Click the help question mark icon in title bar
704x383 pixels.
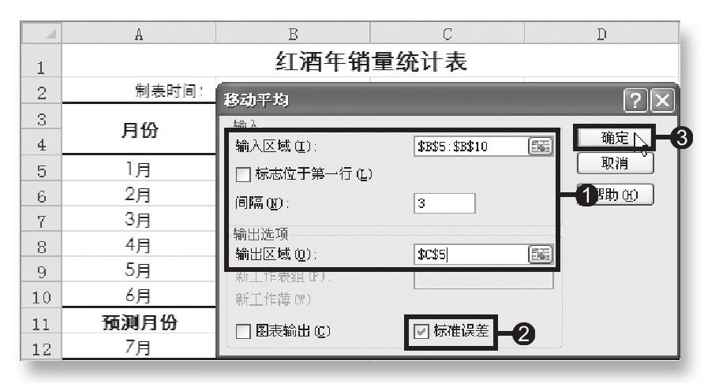pyautogui.click(x=635, y=100)
